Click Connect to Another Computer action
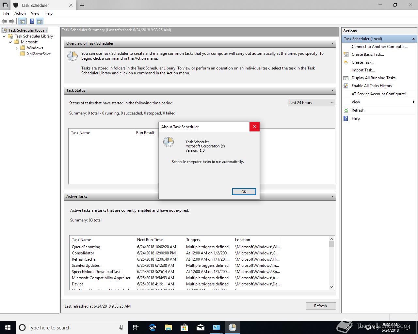This screenshot has width=418, height=334. pos(379,47)
